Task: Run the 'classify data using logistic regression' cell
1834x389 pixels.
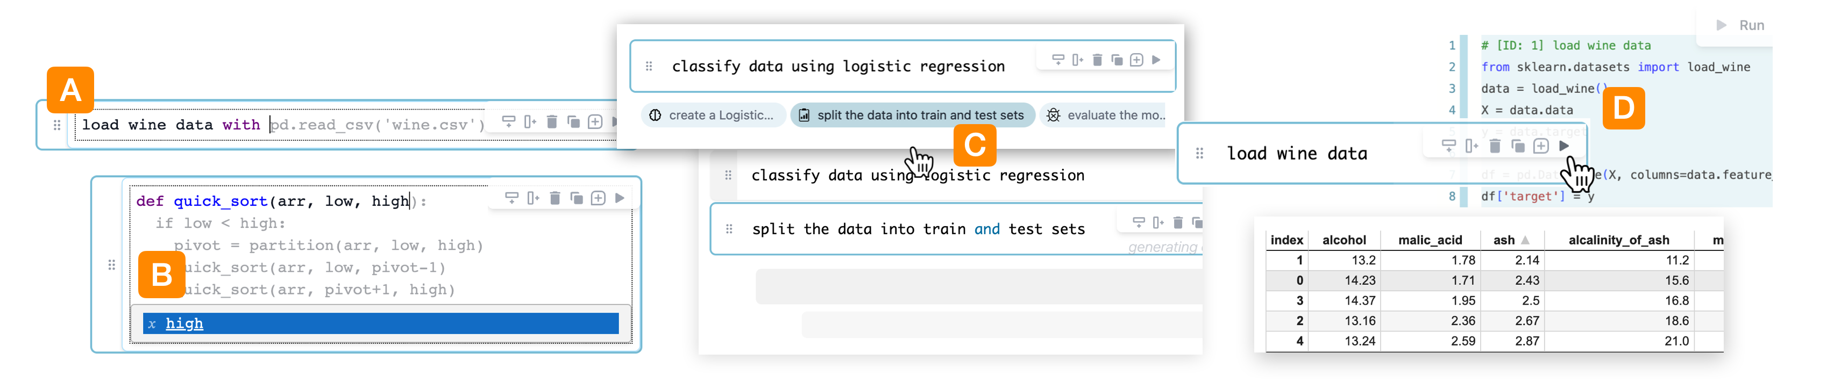Action: coord(1156,60)
